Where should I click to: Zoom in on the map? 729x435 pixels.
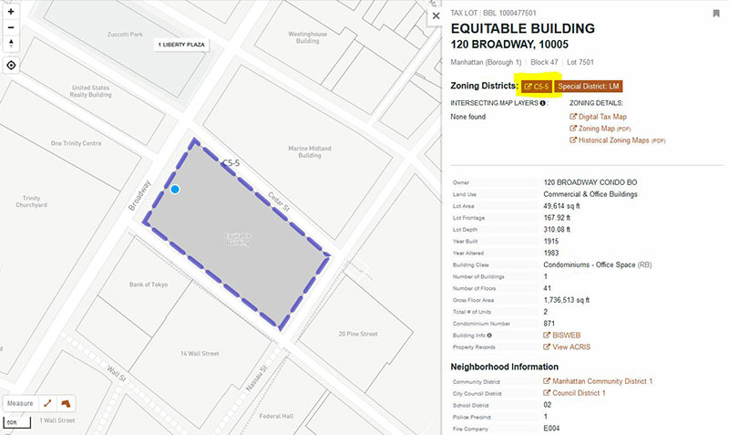[x=11, y=12]
